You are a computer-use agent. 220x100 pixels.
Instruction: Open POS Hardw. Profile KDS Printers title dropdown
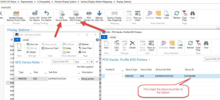click(x=149, y=60)
